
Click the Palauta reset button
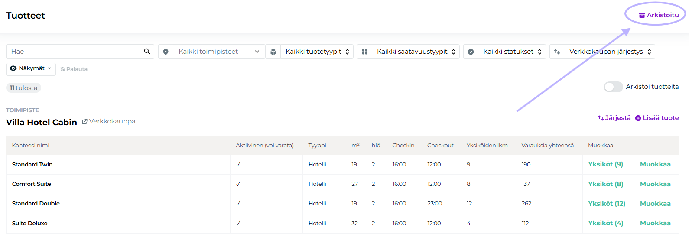point(74,69)
